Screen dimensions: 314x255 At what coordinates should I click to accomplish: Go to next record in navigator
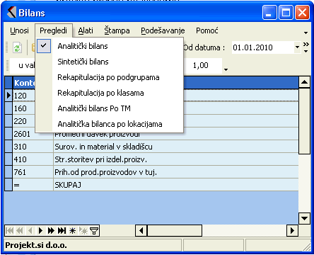[40, 230]
